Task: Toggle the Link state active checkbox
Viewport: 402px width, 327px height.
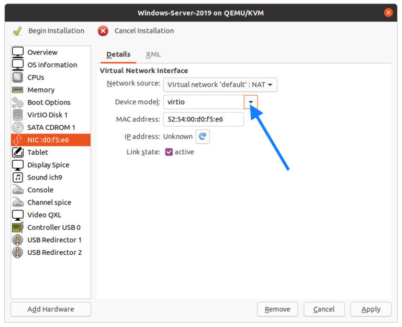Action: (x=169, y=152)
